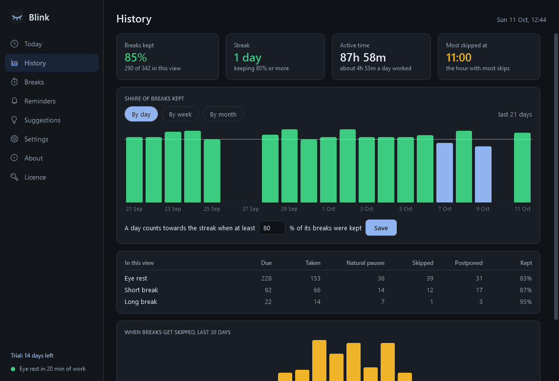The width and height of the screenshot is (559, 381).
Task: Select the Streak 1 day card
Action: click(x=275, y=57)
